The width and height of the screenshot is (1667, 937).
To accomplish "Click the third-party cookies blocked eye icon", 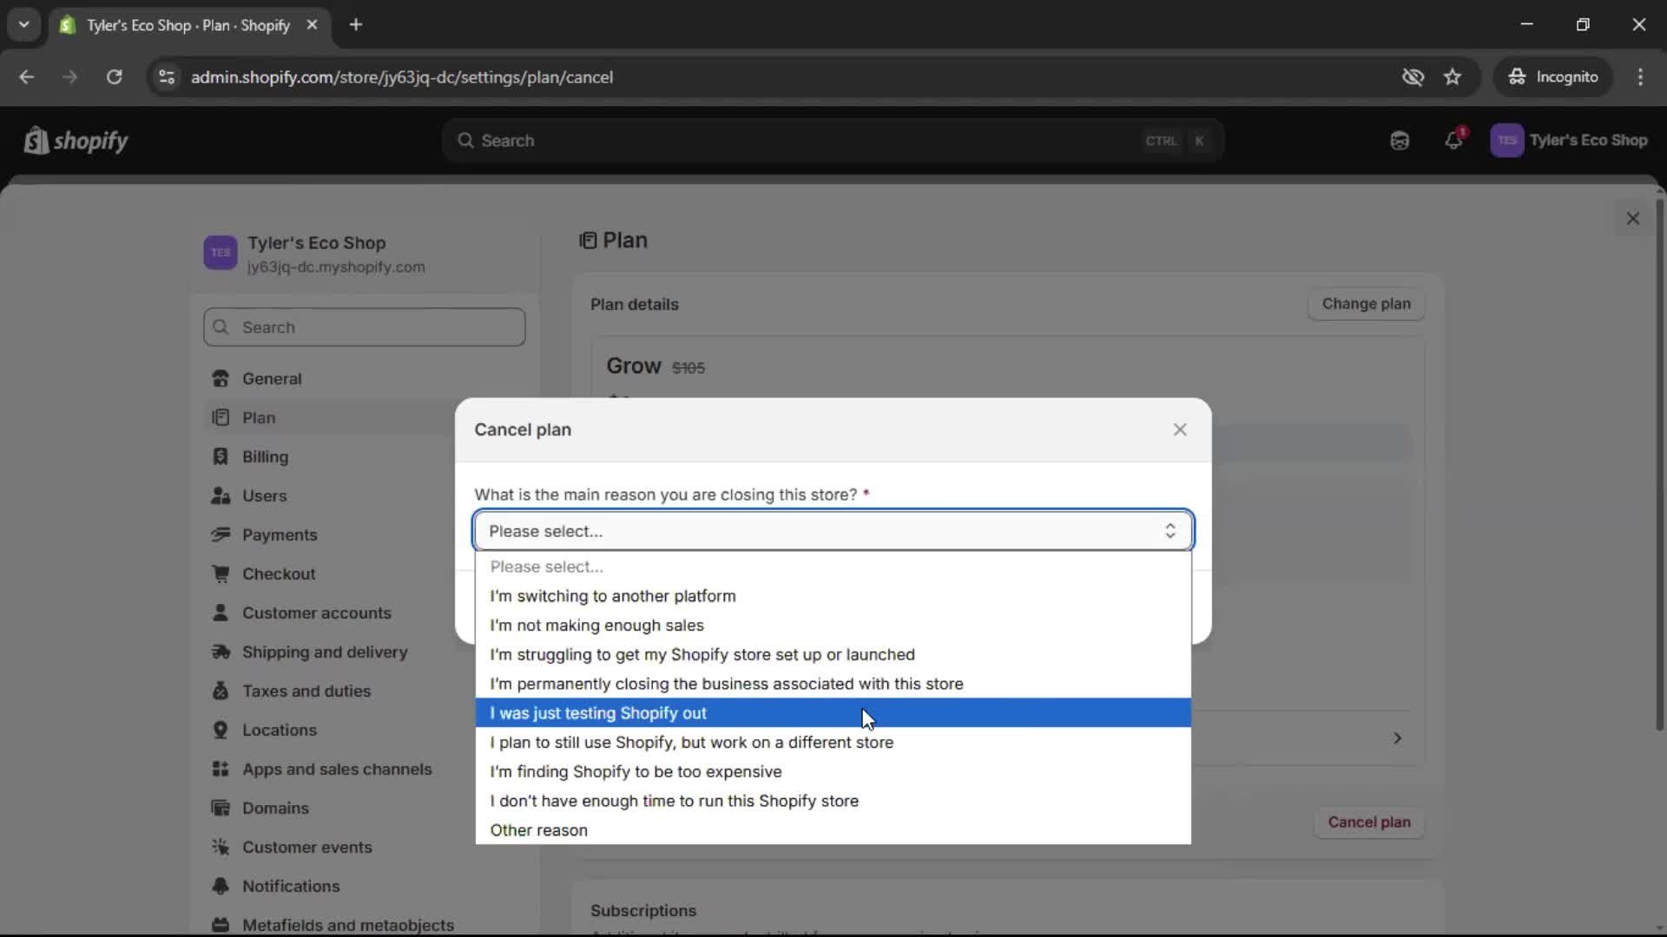I will coord(1413,77).
